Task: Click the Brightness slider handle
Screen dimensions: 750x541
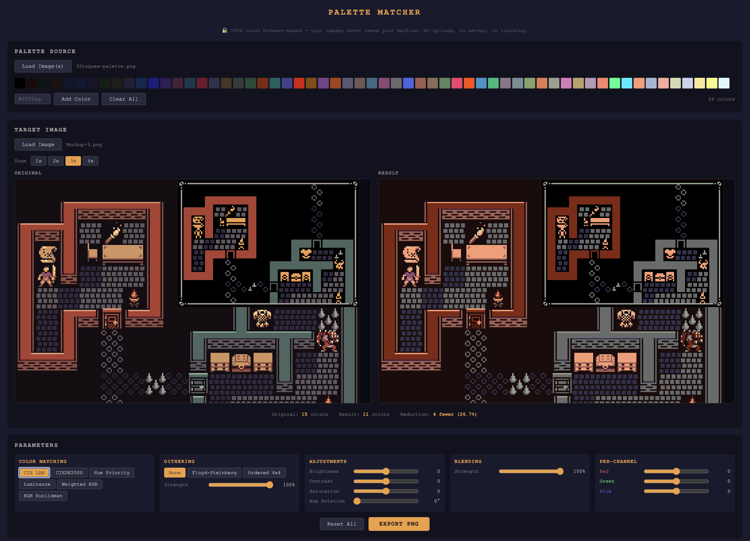Action: click(x=386, y=471)
